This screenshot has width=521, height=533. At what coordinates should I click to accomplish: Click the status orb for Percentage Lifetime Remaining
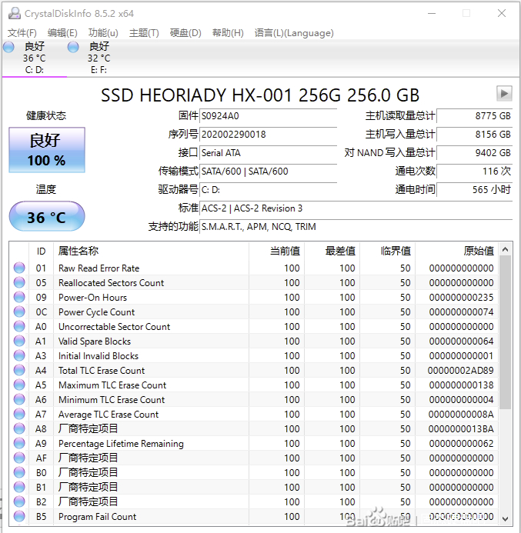19,443
